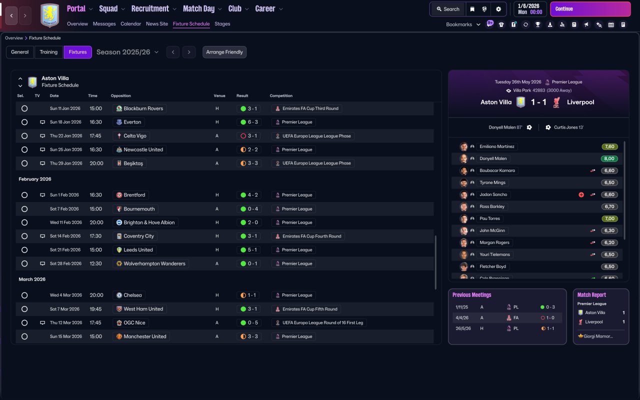The width and height of the screenshot is (640, 400).
Task: Click the Chelsea club badge icon
Action: (119, 295)
